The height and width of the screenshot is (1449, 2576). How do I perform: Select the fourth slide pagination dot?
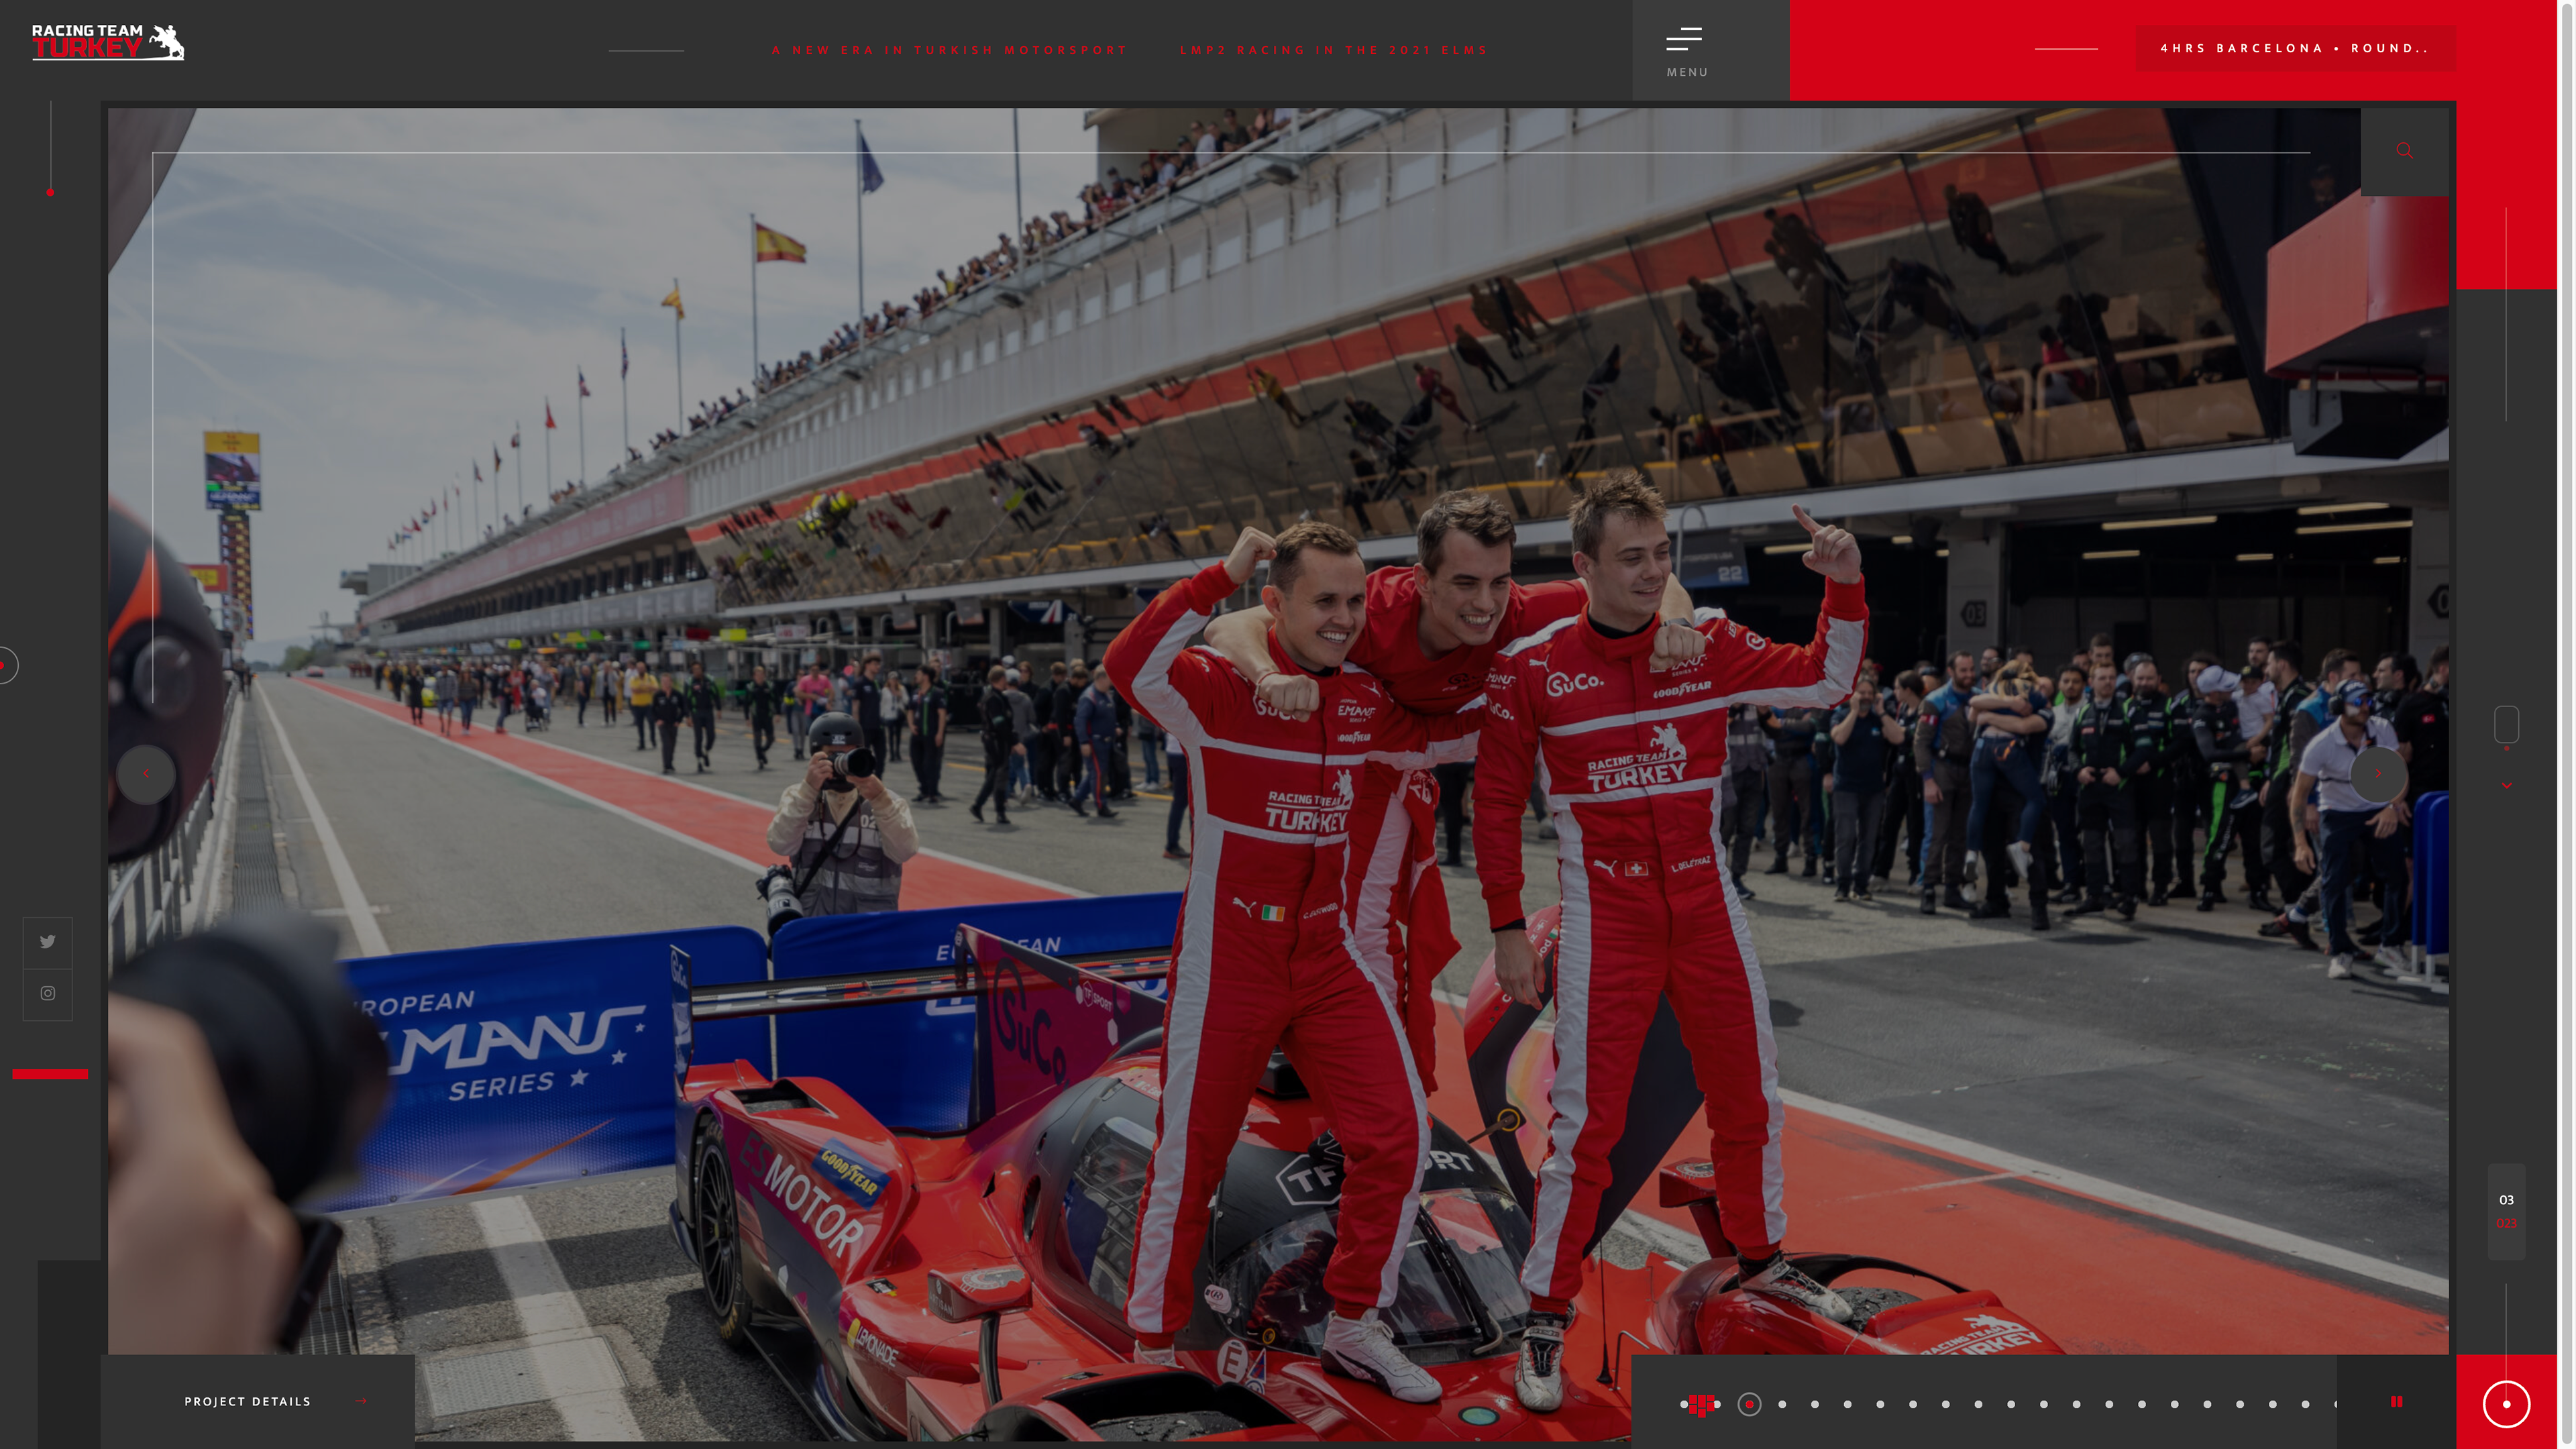click(x=1782, y=1404)
